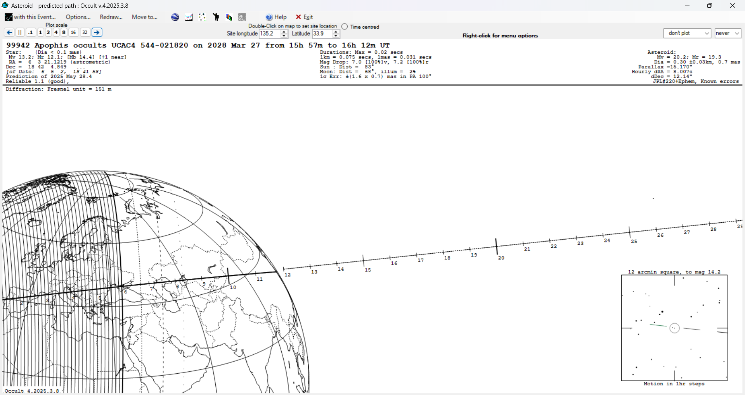
Task: Set plot scale to .1
Action: pos(31,33)
